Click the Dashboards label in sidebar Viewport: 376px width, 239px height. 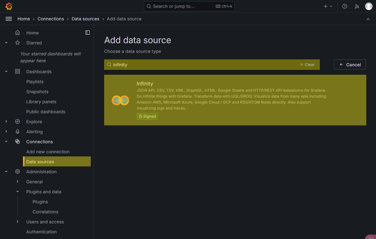tap(39, 71)
